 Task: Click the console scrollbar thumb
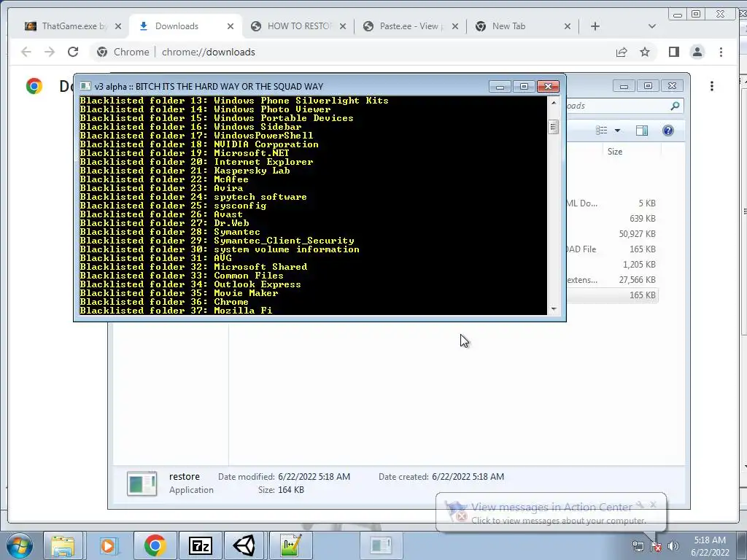(554, 127)
